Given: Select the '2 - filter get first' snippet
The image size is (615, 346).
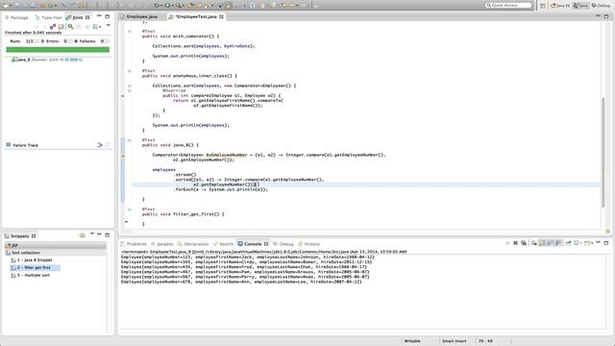Looking at the screenshot, I should [x=35, y=267].
